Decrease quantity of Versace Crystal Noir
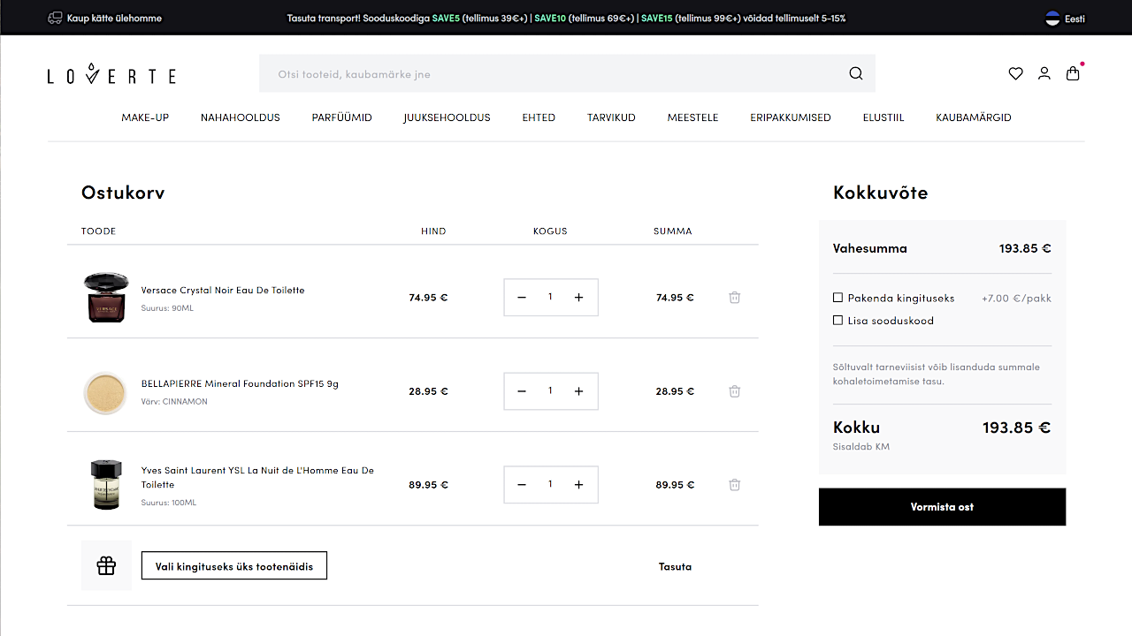 [x=522, y=298]
